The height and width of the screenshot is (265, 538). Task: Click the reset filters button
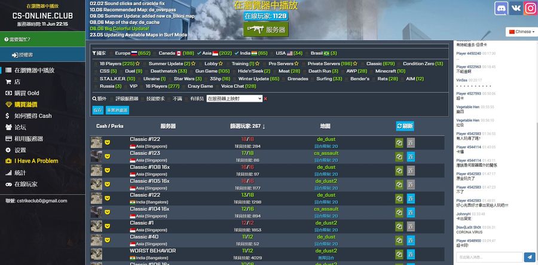[x=117, y=110]
